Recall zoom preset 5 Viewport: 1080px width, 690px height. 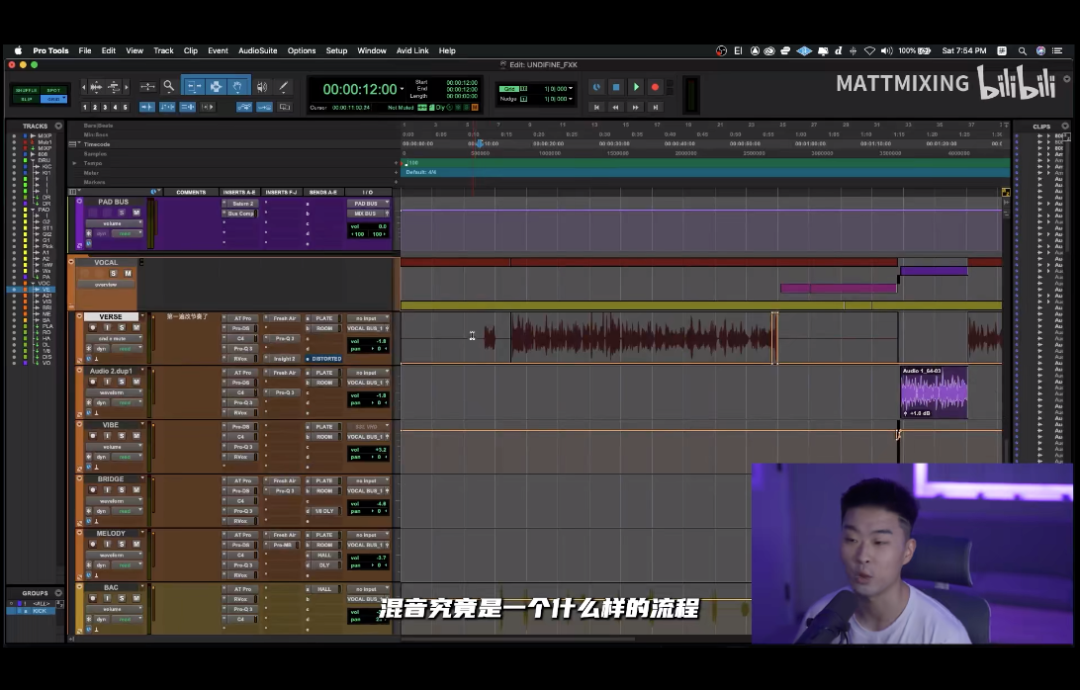click(125, 108)
